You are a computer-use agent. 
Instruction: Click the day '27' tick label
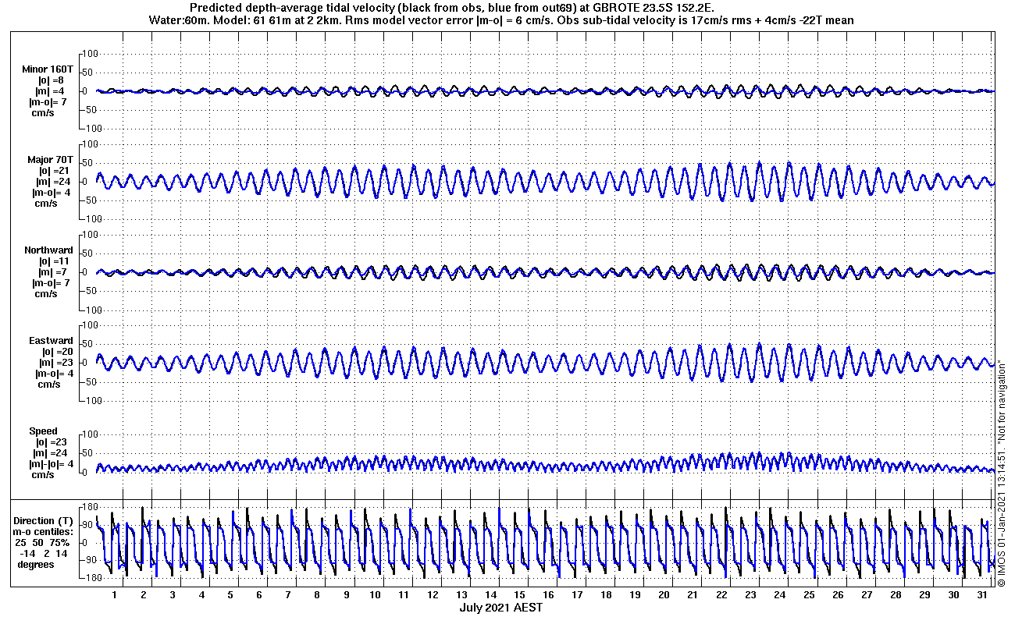(x=866, y=594)
